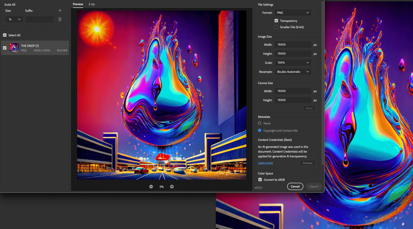The height and width of the screenshot is (229, 413).
Task: Click the Canvas Size Width field
Action: pyautogui.click(x=293, y=91)
